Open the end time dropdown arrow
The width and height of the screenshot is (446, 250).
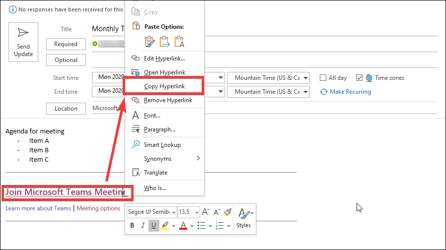(x=221, y=92)
